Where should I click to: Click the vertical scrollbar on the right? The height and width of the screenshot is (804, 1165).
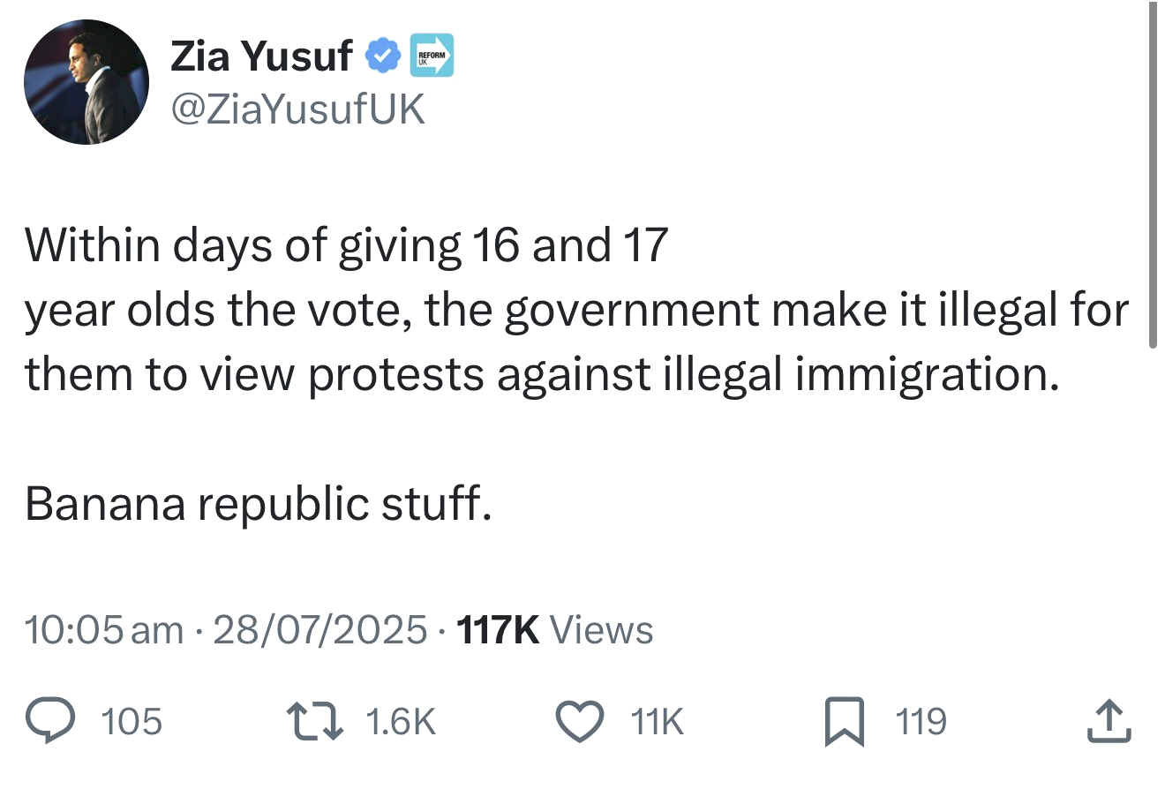pos(1152,177)
